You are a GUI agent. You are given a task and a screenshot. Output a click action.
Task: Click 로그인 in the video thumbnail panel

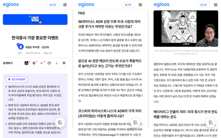point(204,5)
